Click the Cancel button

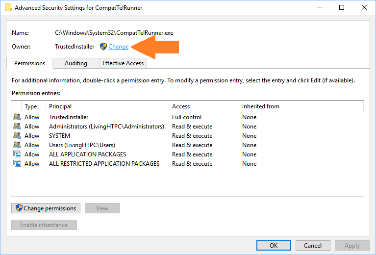(x=313, y=245)
